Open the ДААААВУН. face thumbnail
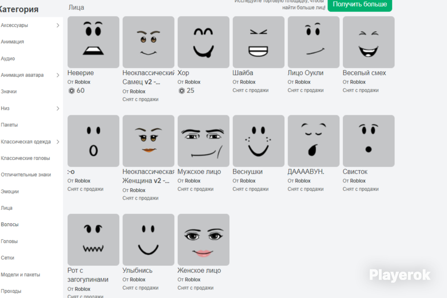Screen dimensions: 447x298 (x=313, y=141)
